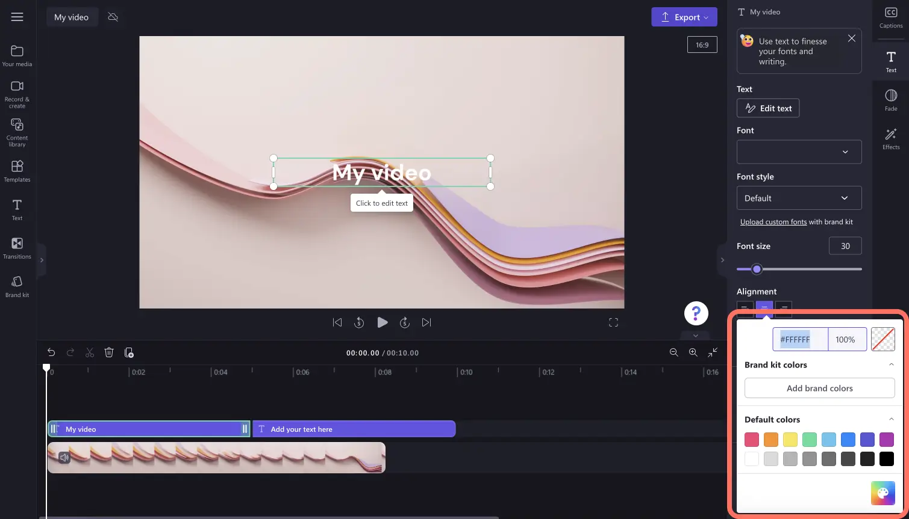
Task: Skip to end of video
Action: click(426, 322)
